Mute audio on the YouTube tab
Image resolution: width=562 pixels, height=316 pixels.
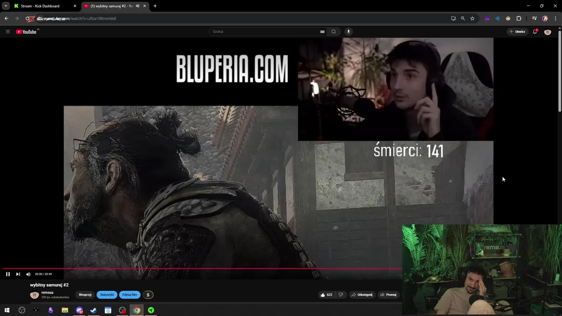coord(137,6)
